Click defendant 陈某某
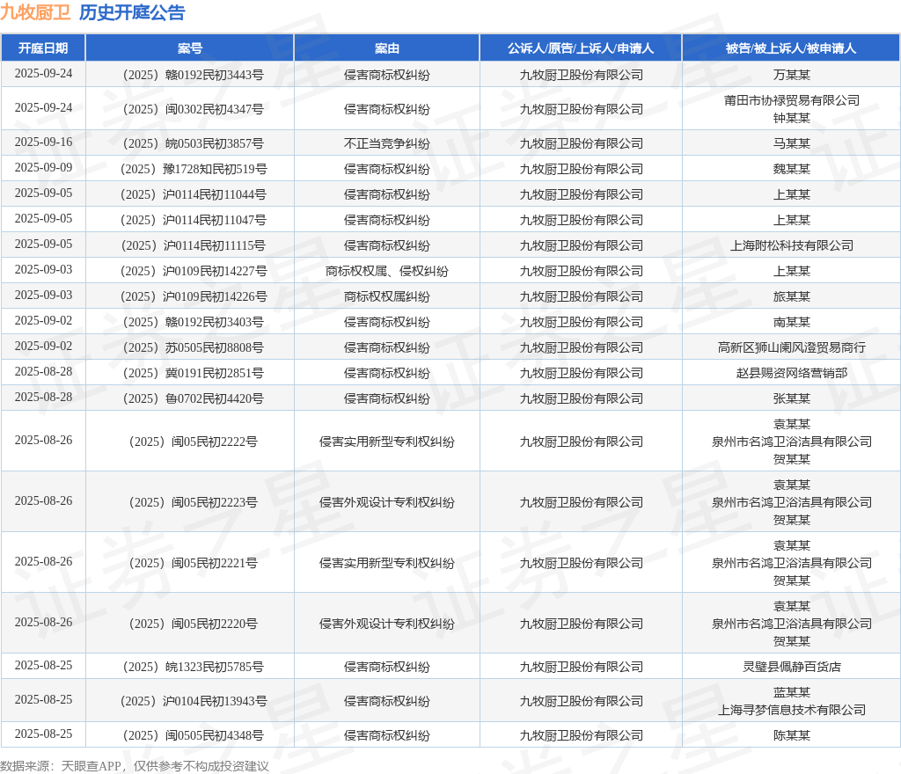The width and height of the screenshot is (901, 774). (x=791, y=735)
